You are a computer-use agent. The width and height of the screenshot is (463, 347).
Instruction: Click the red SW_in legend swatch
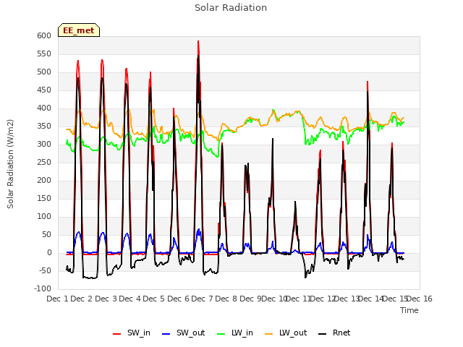117,334
